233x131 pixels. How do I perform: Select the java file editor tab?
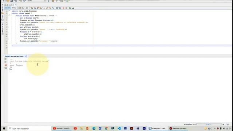point(10,5)
